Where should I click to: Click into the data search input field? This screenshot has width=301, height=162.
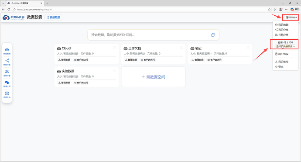[x=150, y=35]
